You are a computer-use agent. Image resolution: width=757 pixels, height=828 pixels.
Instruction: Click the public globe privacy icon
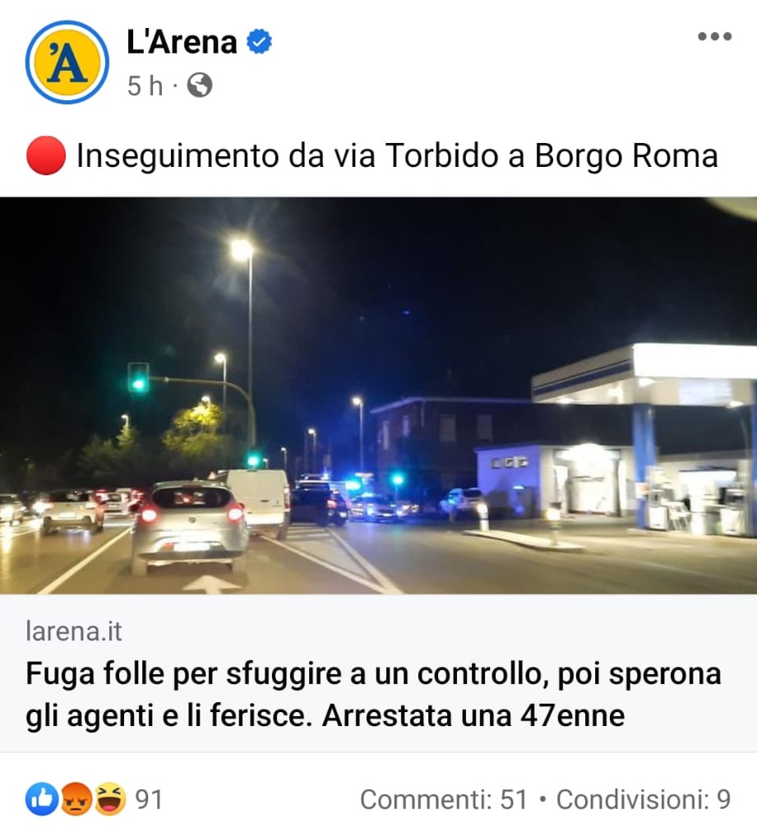tap(200, 85)
